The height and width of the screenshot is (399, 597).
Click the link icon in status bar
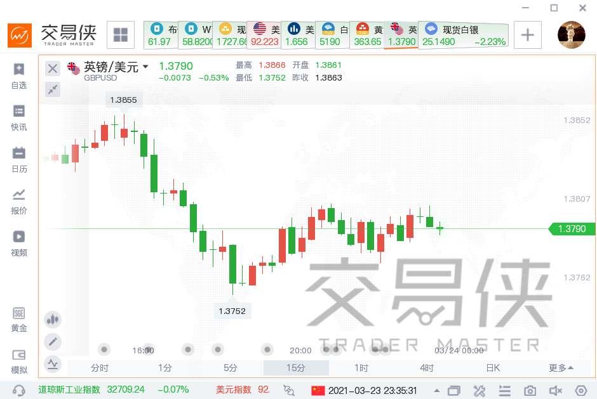tap(289, 390)
